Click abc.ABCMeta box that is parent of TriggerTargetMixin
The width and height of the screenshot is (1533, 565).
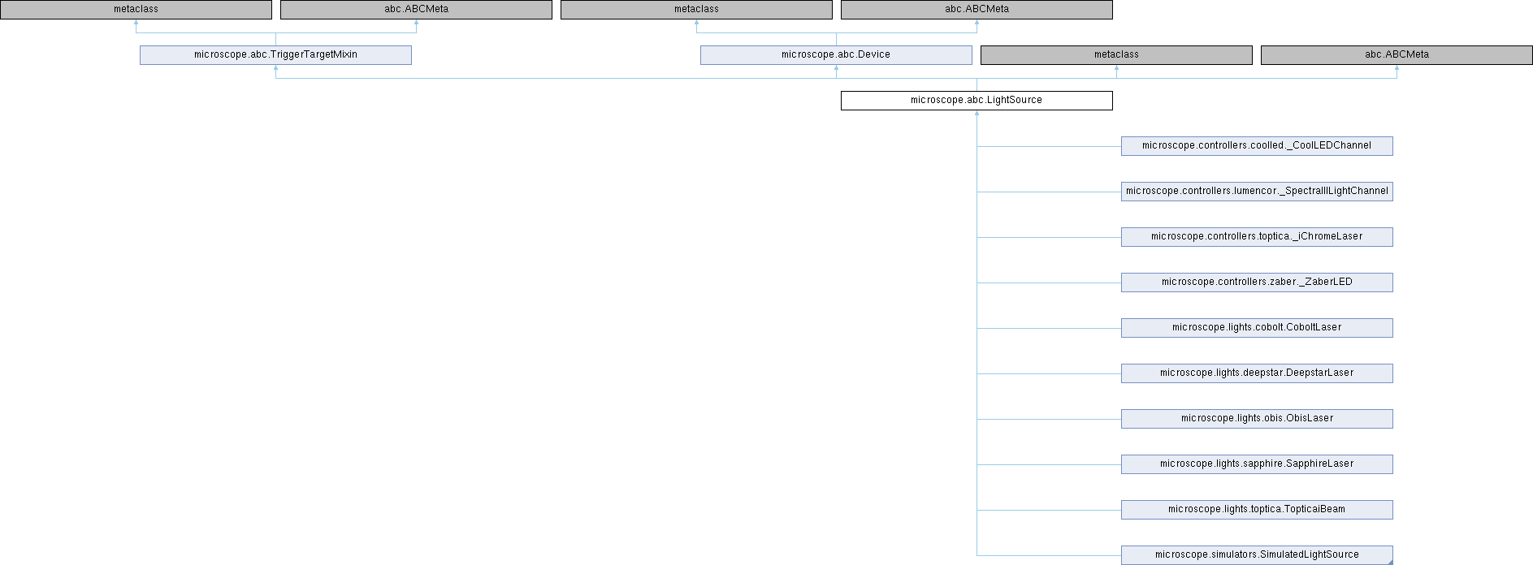point(416,10)
